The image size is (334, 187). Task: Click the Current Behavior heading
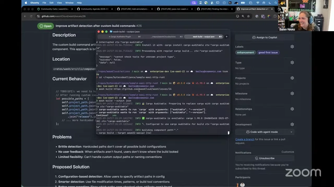tap(69, 79)
